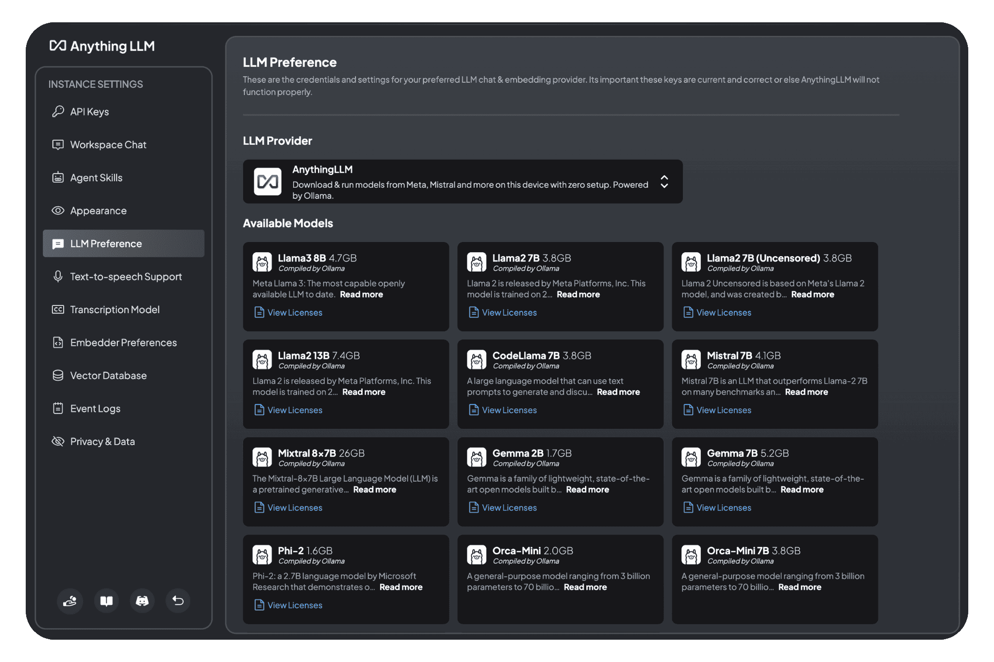Expand Phi-2 description with Read more
The image size is (994, 662).
pos(400,587)
